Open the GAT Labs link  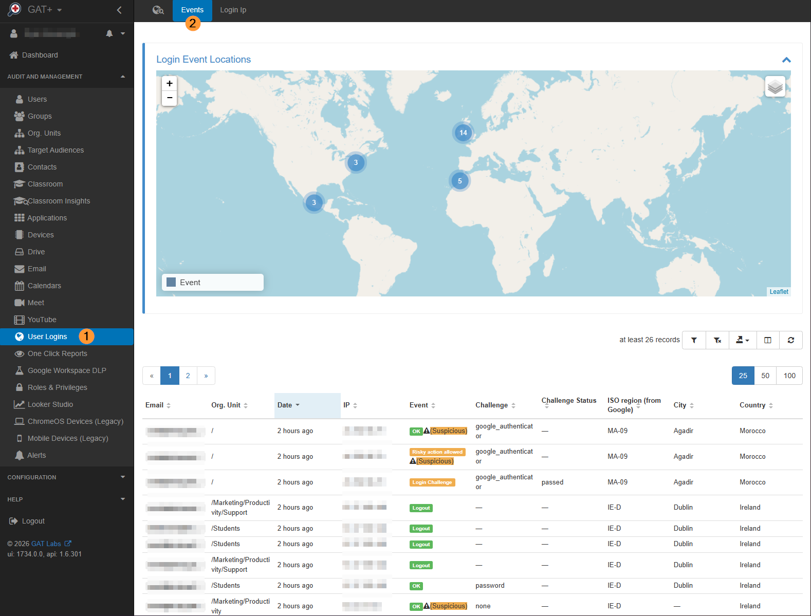point(51,544)
